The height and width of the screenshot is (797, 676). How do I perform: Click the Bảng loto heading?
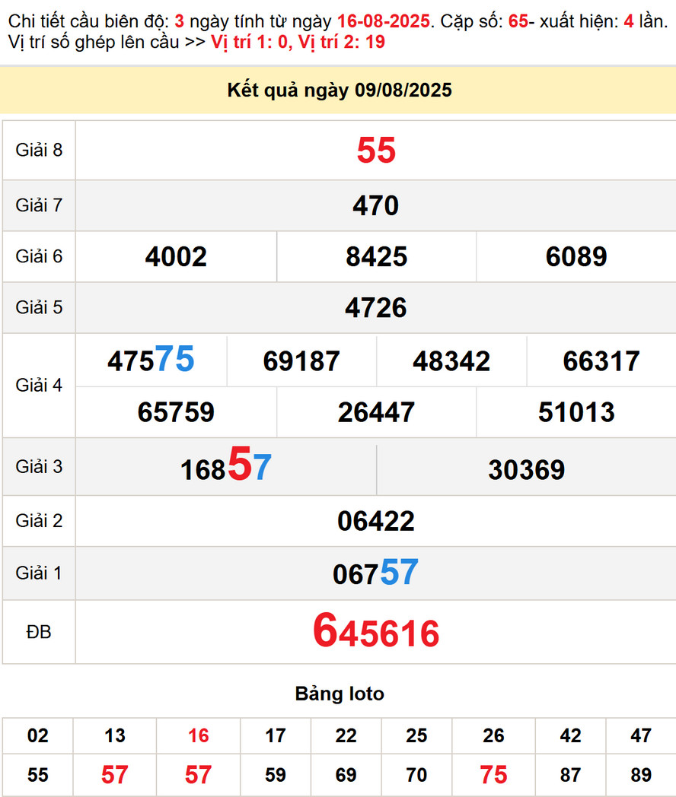[x=340, y=694]
